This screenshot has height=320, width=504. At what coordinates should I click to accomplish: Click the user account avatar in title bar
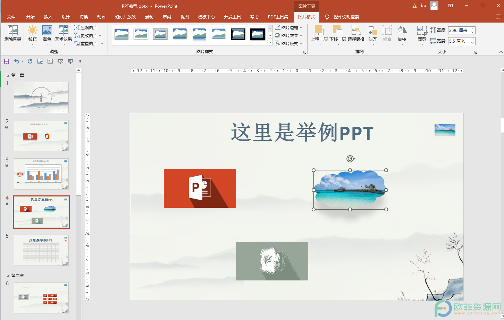point(434,6)
